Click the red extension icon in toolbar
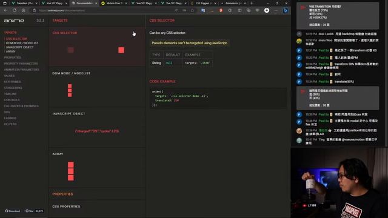 [221, 10]
